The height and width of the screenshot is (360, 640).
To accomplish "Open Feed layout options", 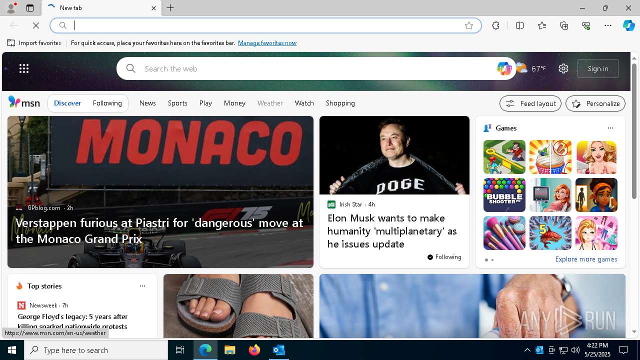I will pos(530,103).
